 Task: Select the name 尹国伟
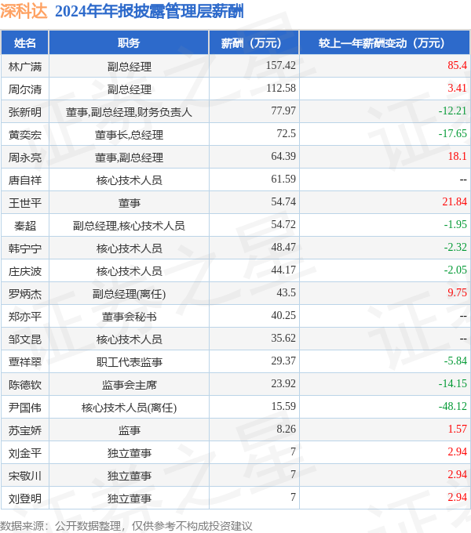pos(25,408)
